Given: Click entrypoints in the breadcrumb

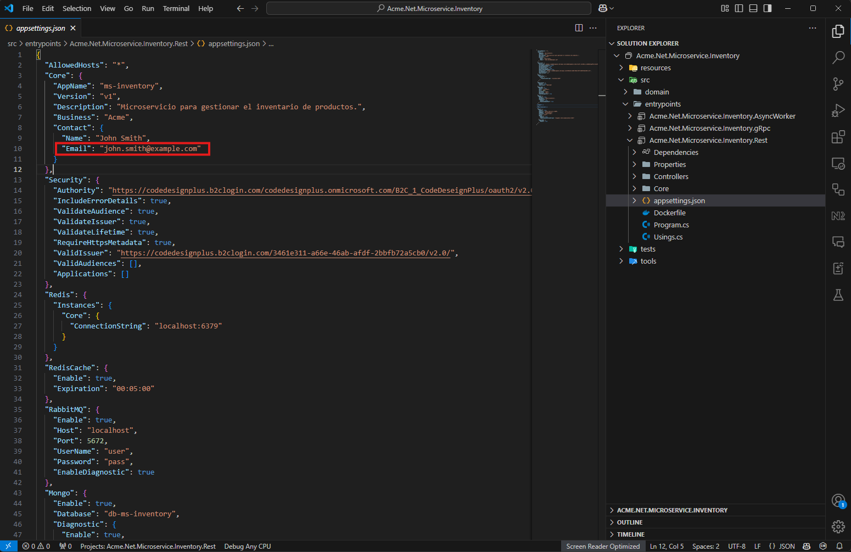Looking at the screenshot, I should [x=43, y=43].
